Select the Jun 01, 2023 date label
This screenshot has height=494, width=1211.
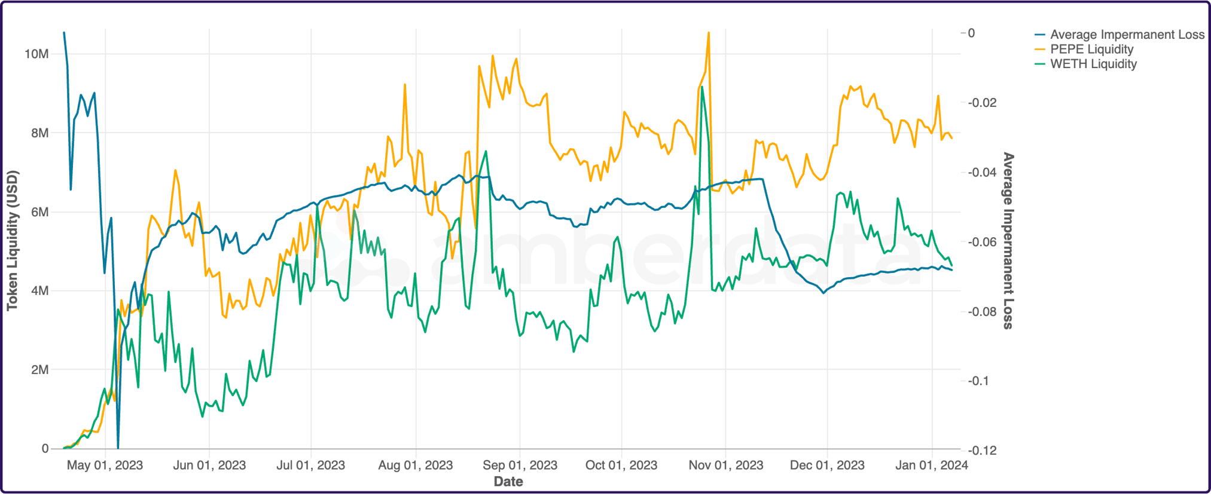pyautogui.click(x=209, y=465)
